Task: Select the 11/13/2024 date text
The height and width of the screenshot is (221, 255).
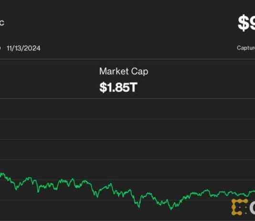Action: [23, 48]
